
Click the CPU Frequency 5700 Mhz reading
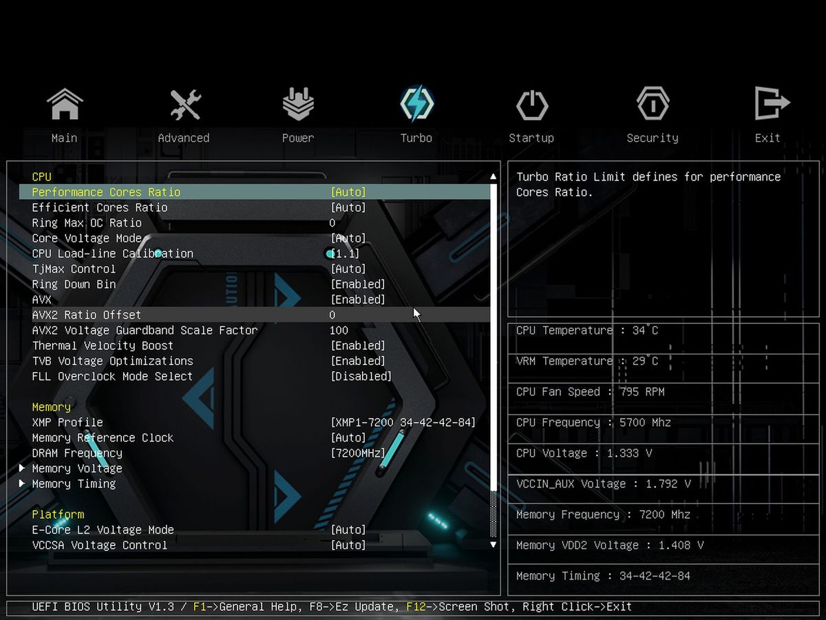pos(593,422)
